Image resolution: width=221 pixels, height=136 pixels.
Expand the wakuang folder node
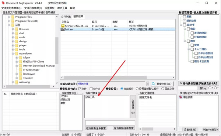point(13,82)
